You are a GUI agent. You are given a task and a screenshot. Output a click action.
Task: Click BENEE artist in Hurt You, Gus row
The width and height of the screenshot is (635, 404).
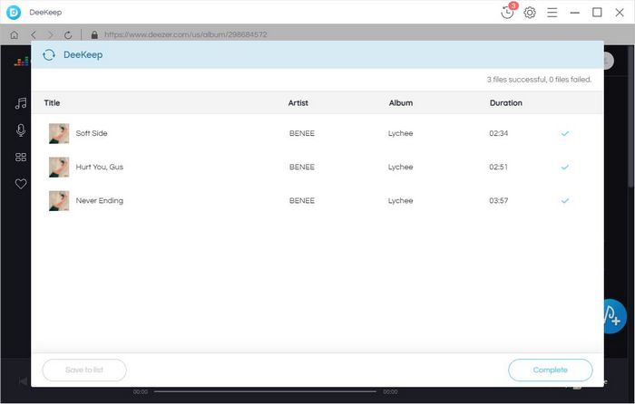(302, 167)
